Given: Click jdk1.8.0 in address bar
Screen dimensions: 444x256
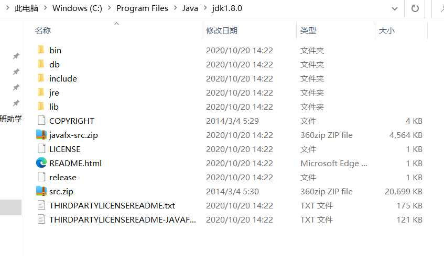Looking at the screenshot, I should tap(227, 8).
